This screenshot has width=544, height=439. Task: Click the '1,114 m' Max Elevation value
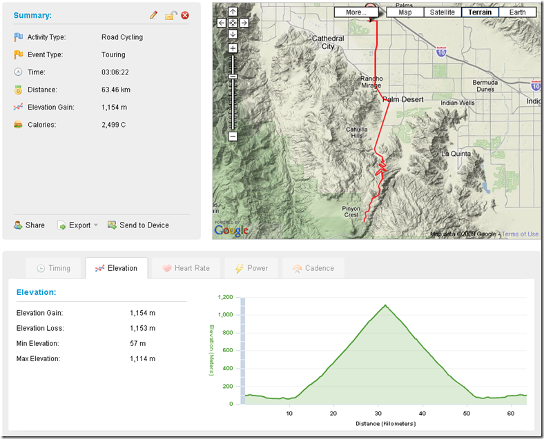point(143,358)
